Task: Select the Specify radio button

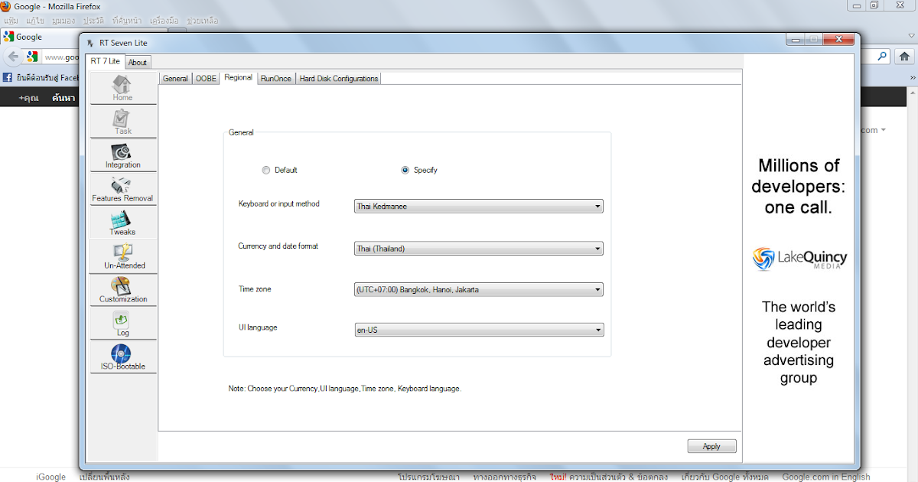Action: point(405,170)
